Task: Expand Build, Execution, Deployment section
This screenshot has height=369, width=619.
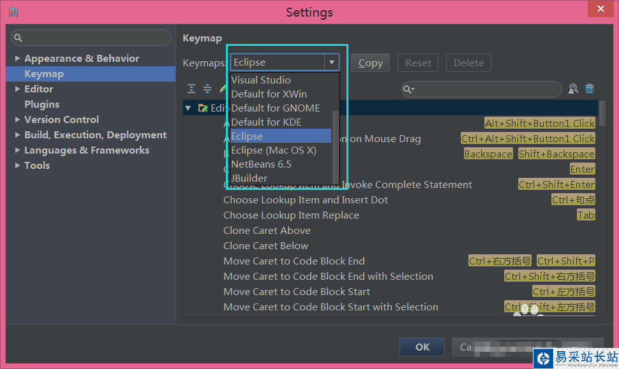Action: point(17,135)
